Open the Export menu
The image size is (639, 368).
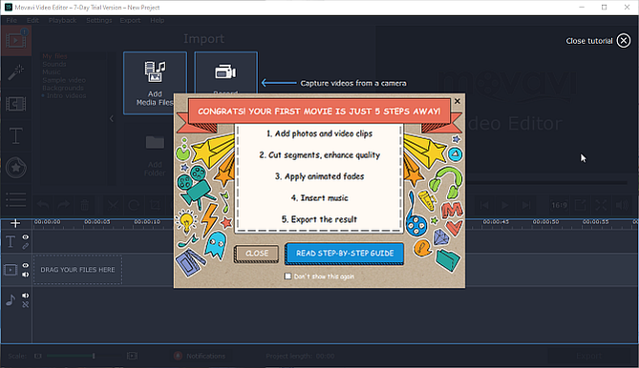click(130, 20)
